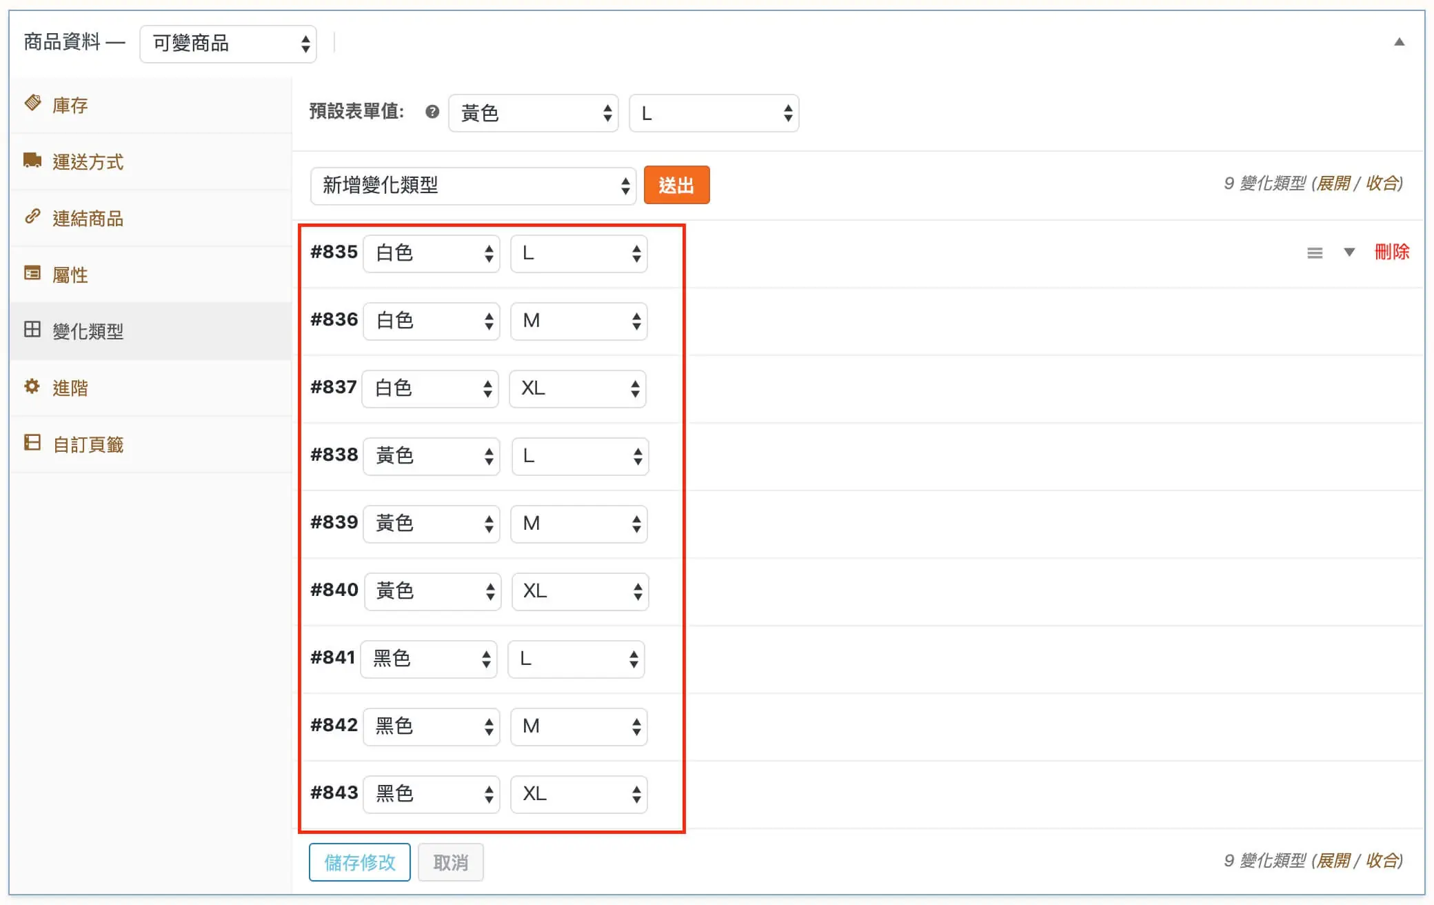Click the drag handle icon on variation #835

tap(1315, 253)
